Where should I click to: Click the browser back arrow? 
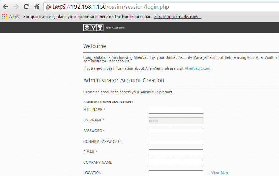pos(5,6)
